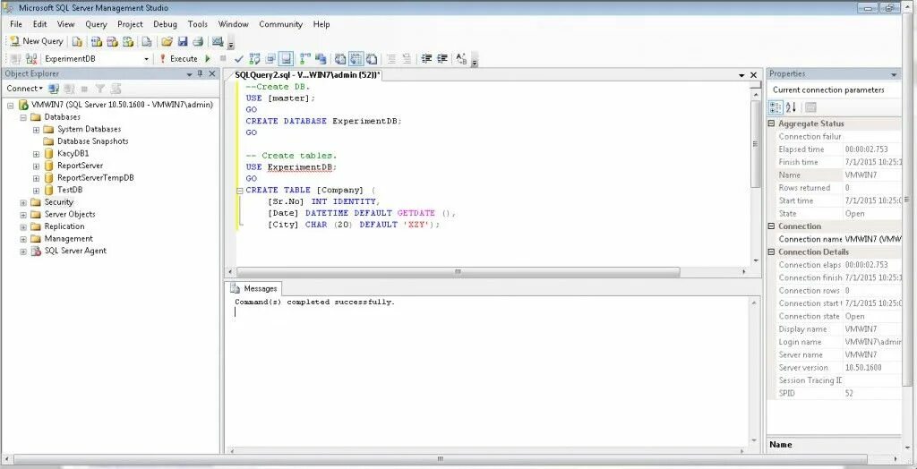Collapse the CREATE TABLE code block
Viewport: 917px width, 469px height.
pos(240,191)
